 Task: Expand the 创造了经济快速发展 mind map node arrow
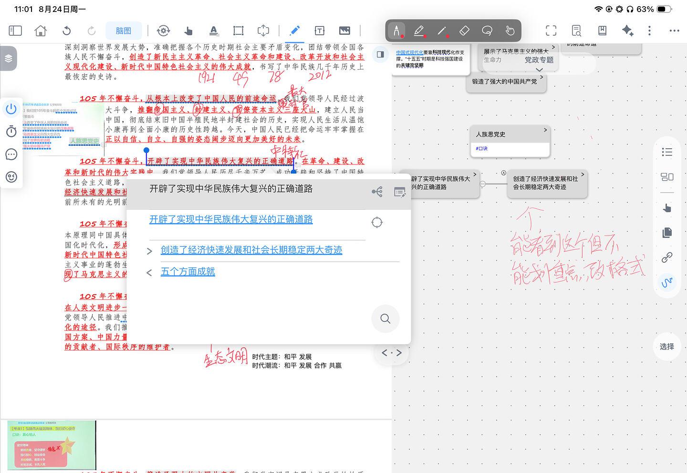[x=583, y=175]
